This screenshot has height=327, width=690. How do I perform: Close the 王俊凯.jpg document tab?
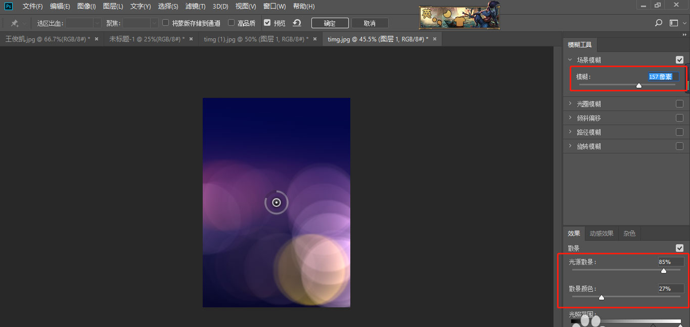[97, 39]
